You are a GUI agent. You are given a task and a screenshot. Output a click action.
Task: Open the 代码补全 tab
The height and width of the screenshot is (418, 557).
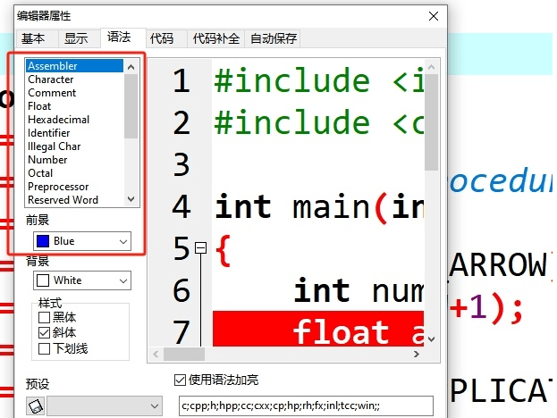pos(217,38)
